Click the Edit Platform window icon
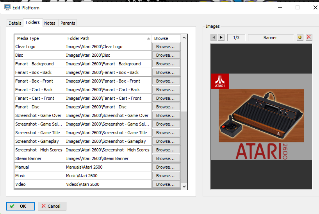Image resolution: width=319 pixels, height=214 pixels. click(x=7, y=7)
